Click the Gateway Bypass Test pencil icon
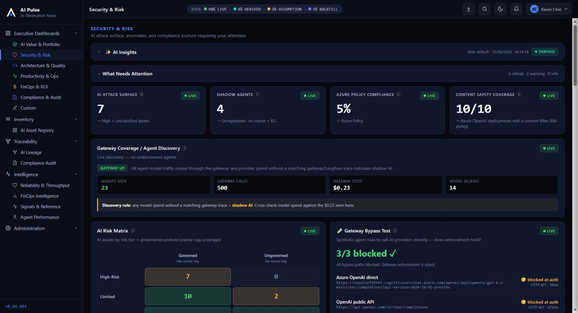 [x=340, y=231]
